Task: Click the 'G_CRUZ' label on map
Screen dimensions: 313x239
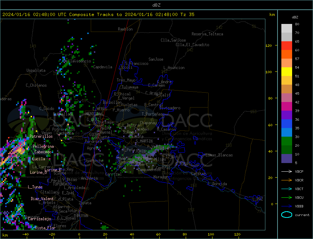Action: 93,119
